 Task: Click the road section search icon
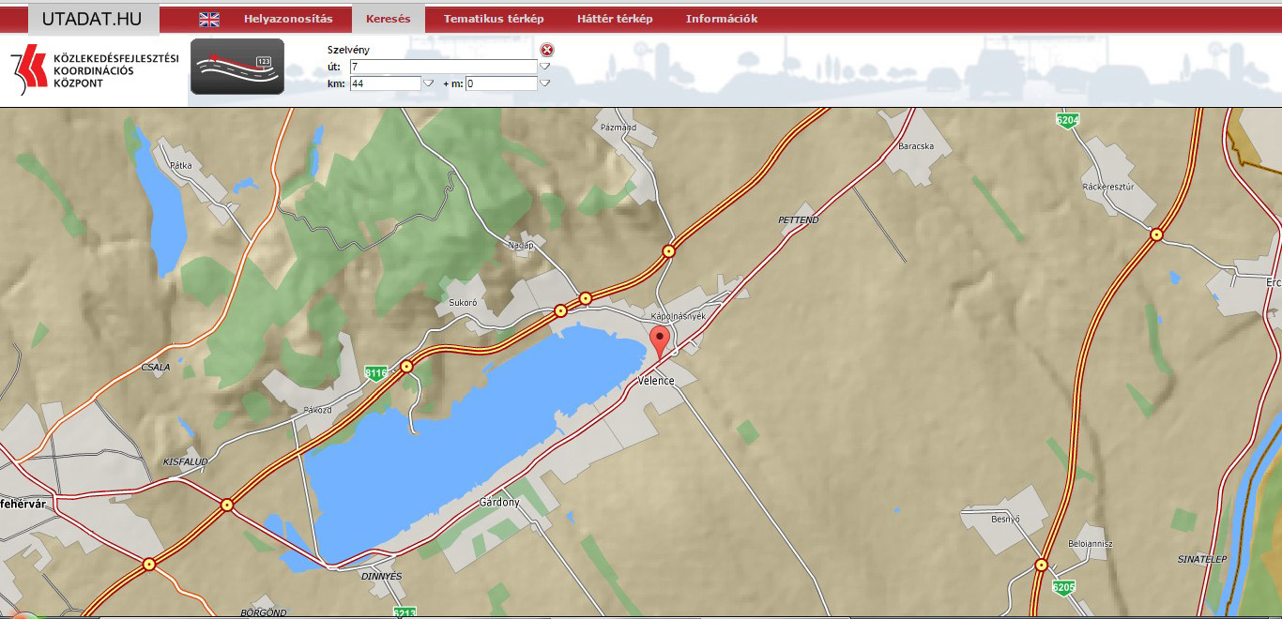[237, 67]
